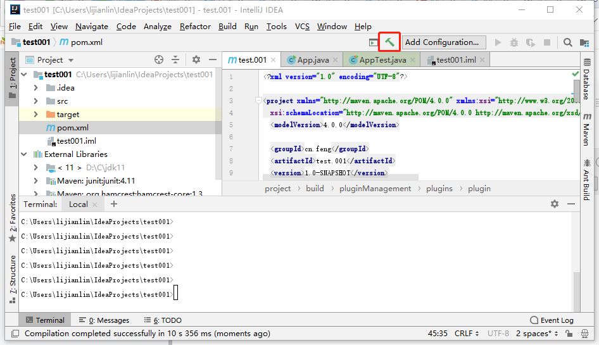
Task: Close the AppTest.java editor tab
Action: click(x=413, y=60)
